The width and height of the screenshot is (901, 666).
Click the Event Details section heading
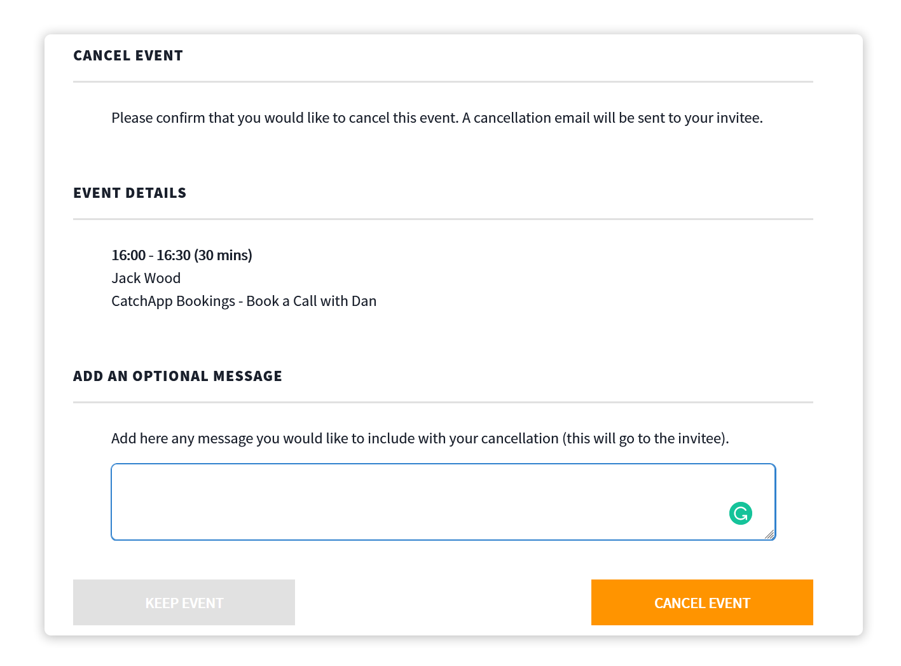click(x=130, y=193)
